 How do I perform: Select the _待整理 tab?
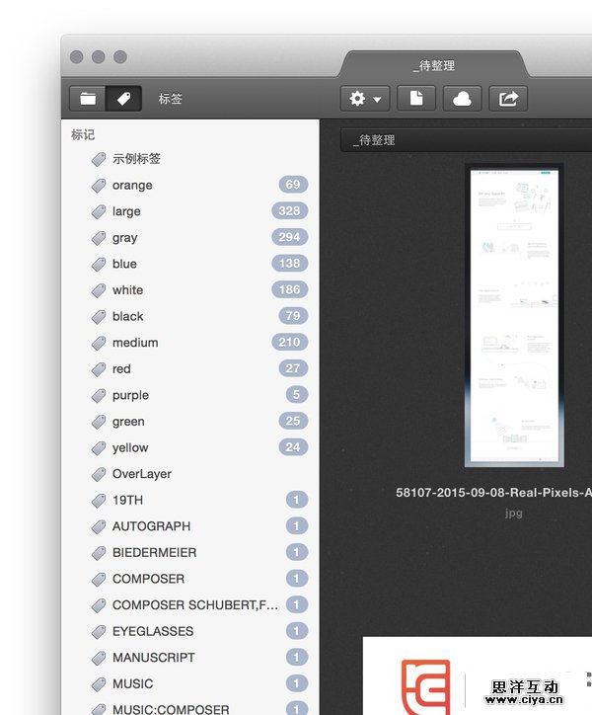(434, 65)
